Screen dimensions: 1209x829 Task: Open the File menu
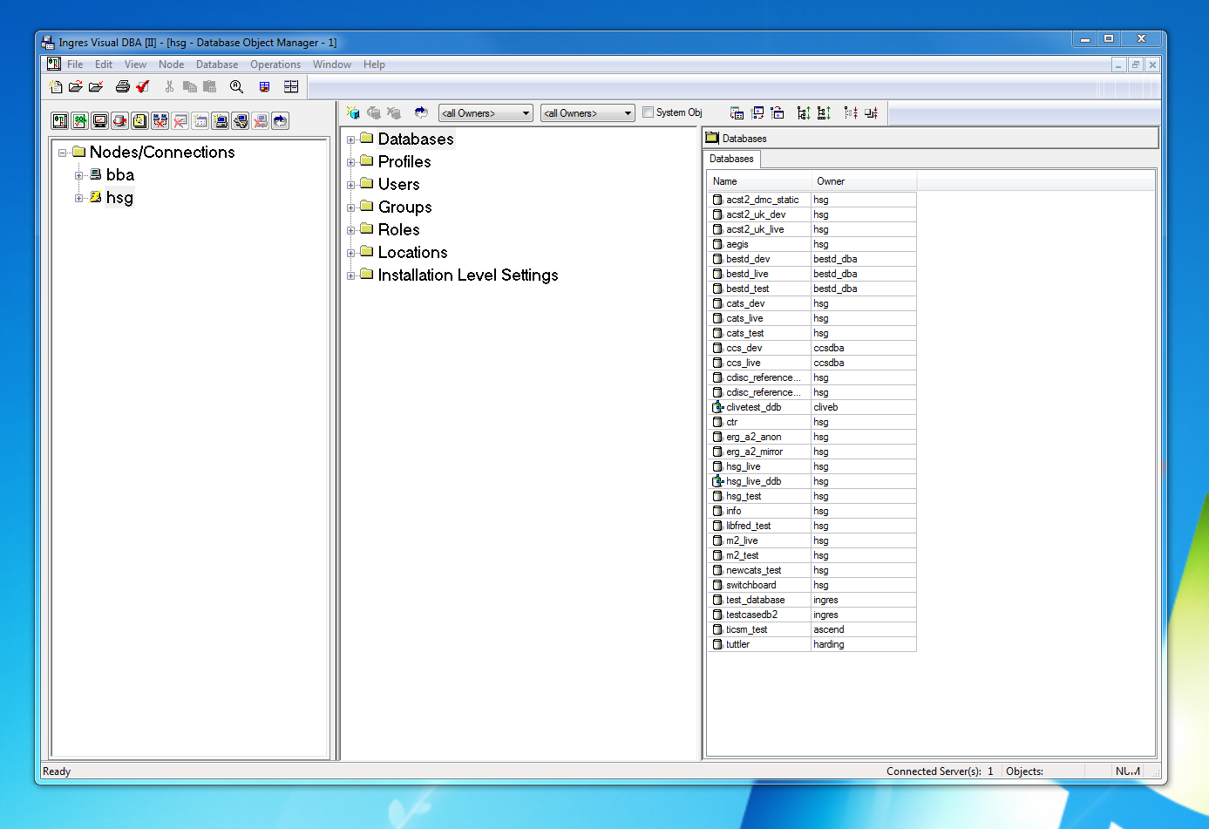coord(75,65)
